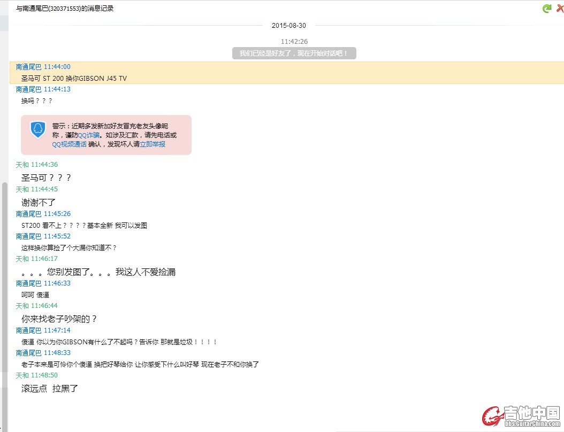
Task: Click message 这样换你算捡了个大漏你知道不
Action: (69, 248)
